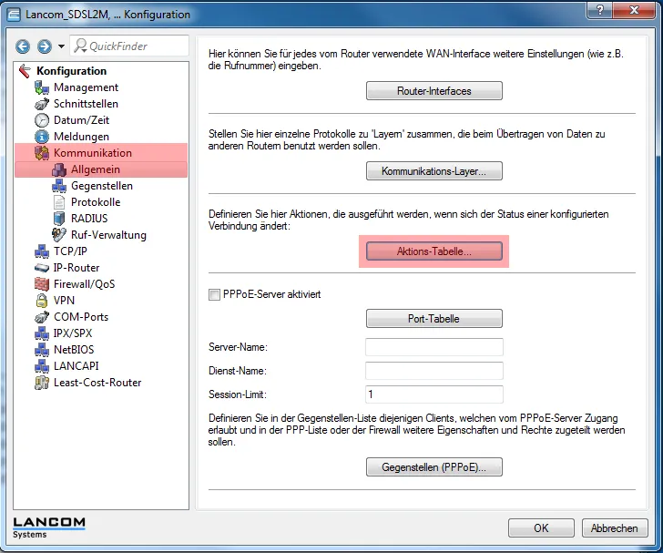The height and width of the screenshot is (553, 663).
Task: Click the forward navigation arrow icon
Action: pos(45,46)
